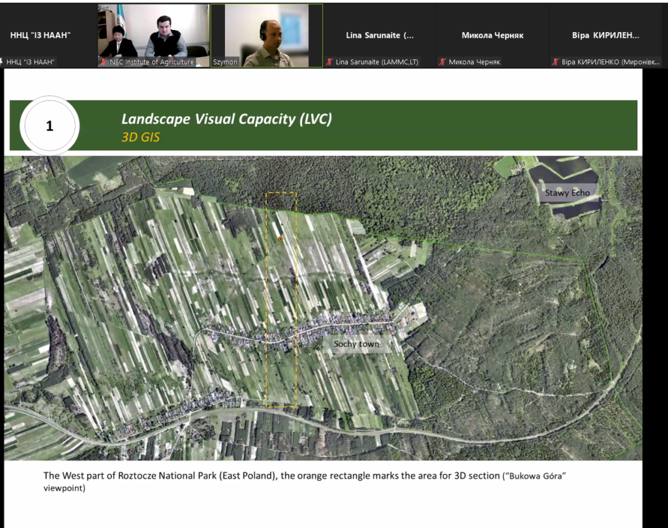Click the muted microphone icon beside Микола Черняк
Image resolution: width=668 pixels, height=528 pixels.
(443, 62)
